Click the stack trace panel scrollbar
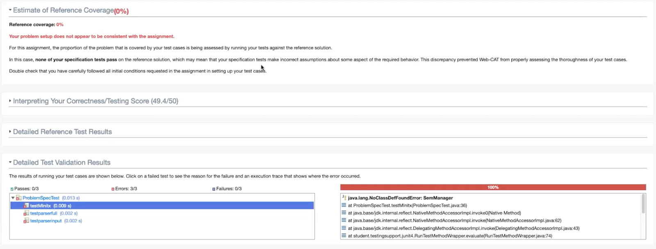This screenshot has height=249, width=656. click(x=643, y=204)
